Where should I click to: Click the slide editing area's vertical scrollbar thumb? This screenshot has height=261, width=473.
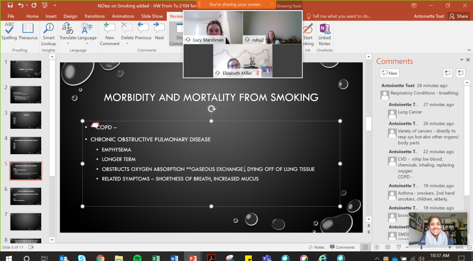point(369,123)
